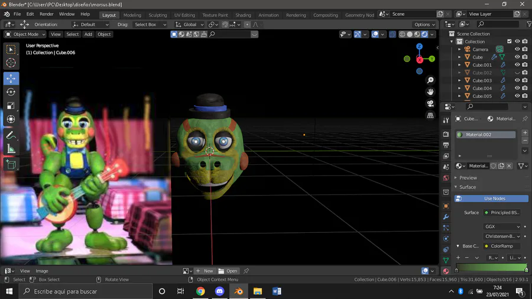Open the Object Data properties green triangle tab
Screen dimensions: 532x299
[x=446, y=261]
